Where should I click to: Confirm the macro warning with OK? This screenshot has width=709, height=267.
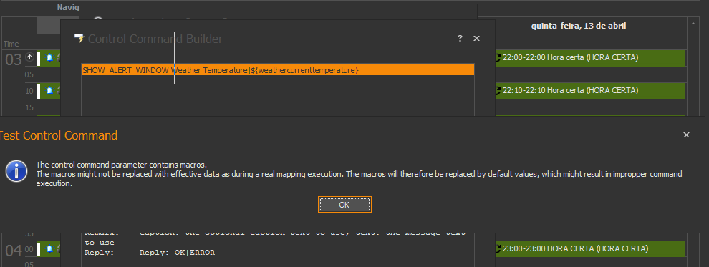coord(344,205)
